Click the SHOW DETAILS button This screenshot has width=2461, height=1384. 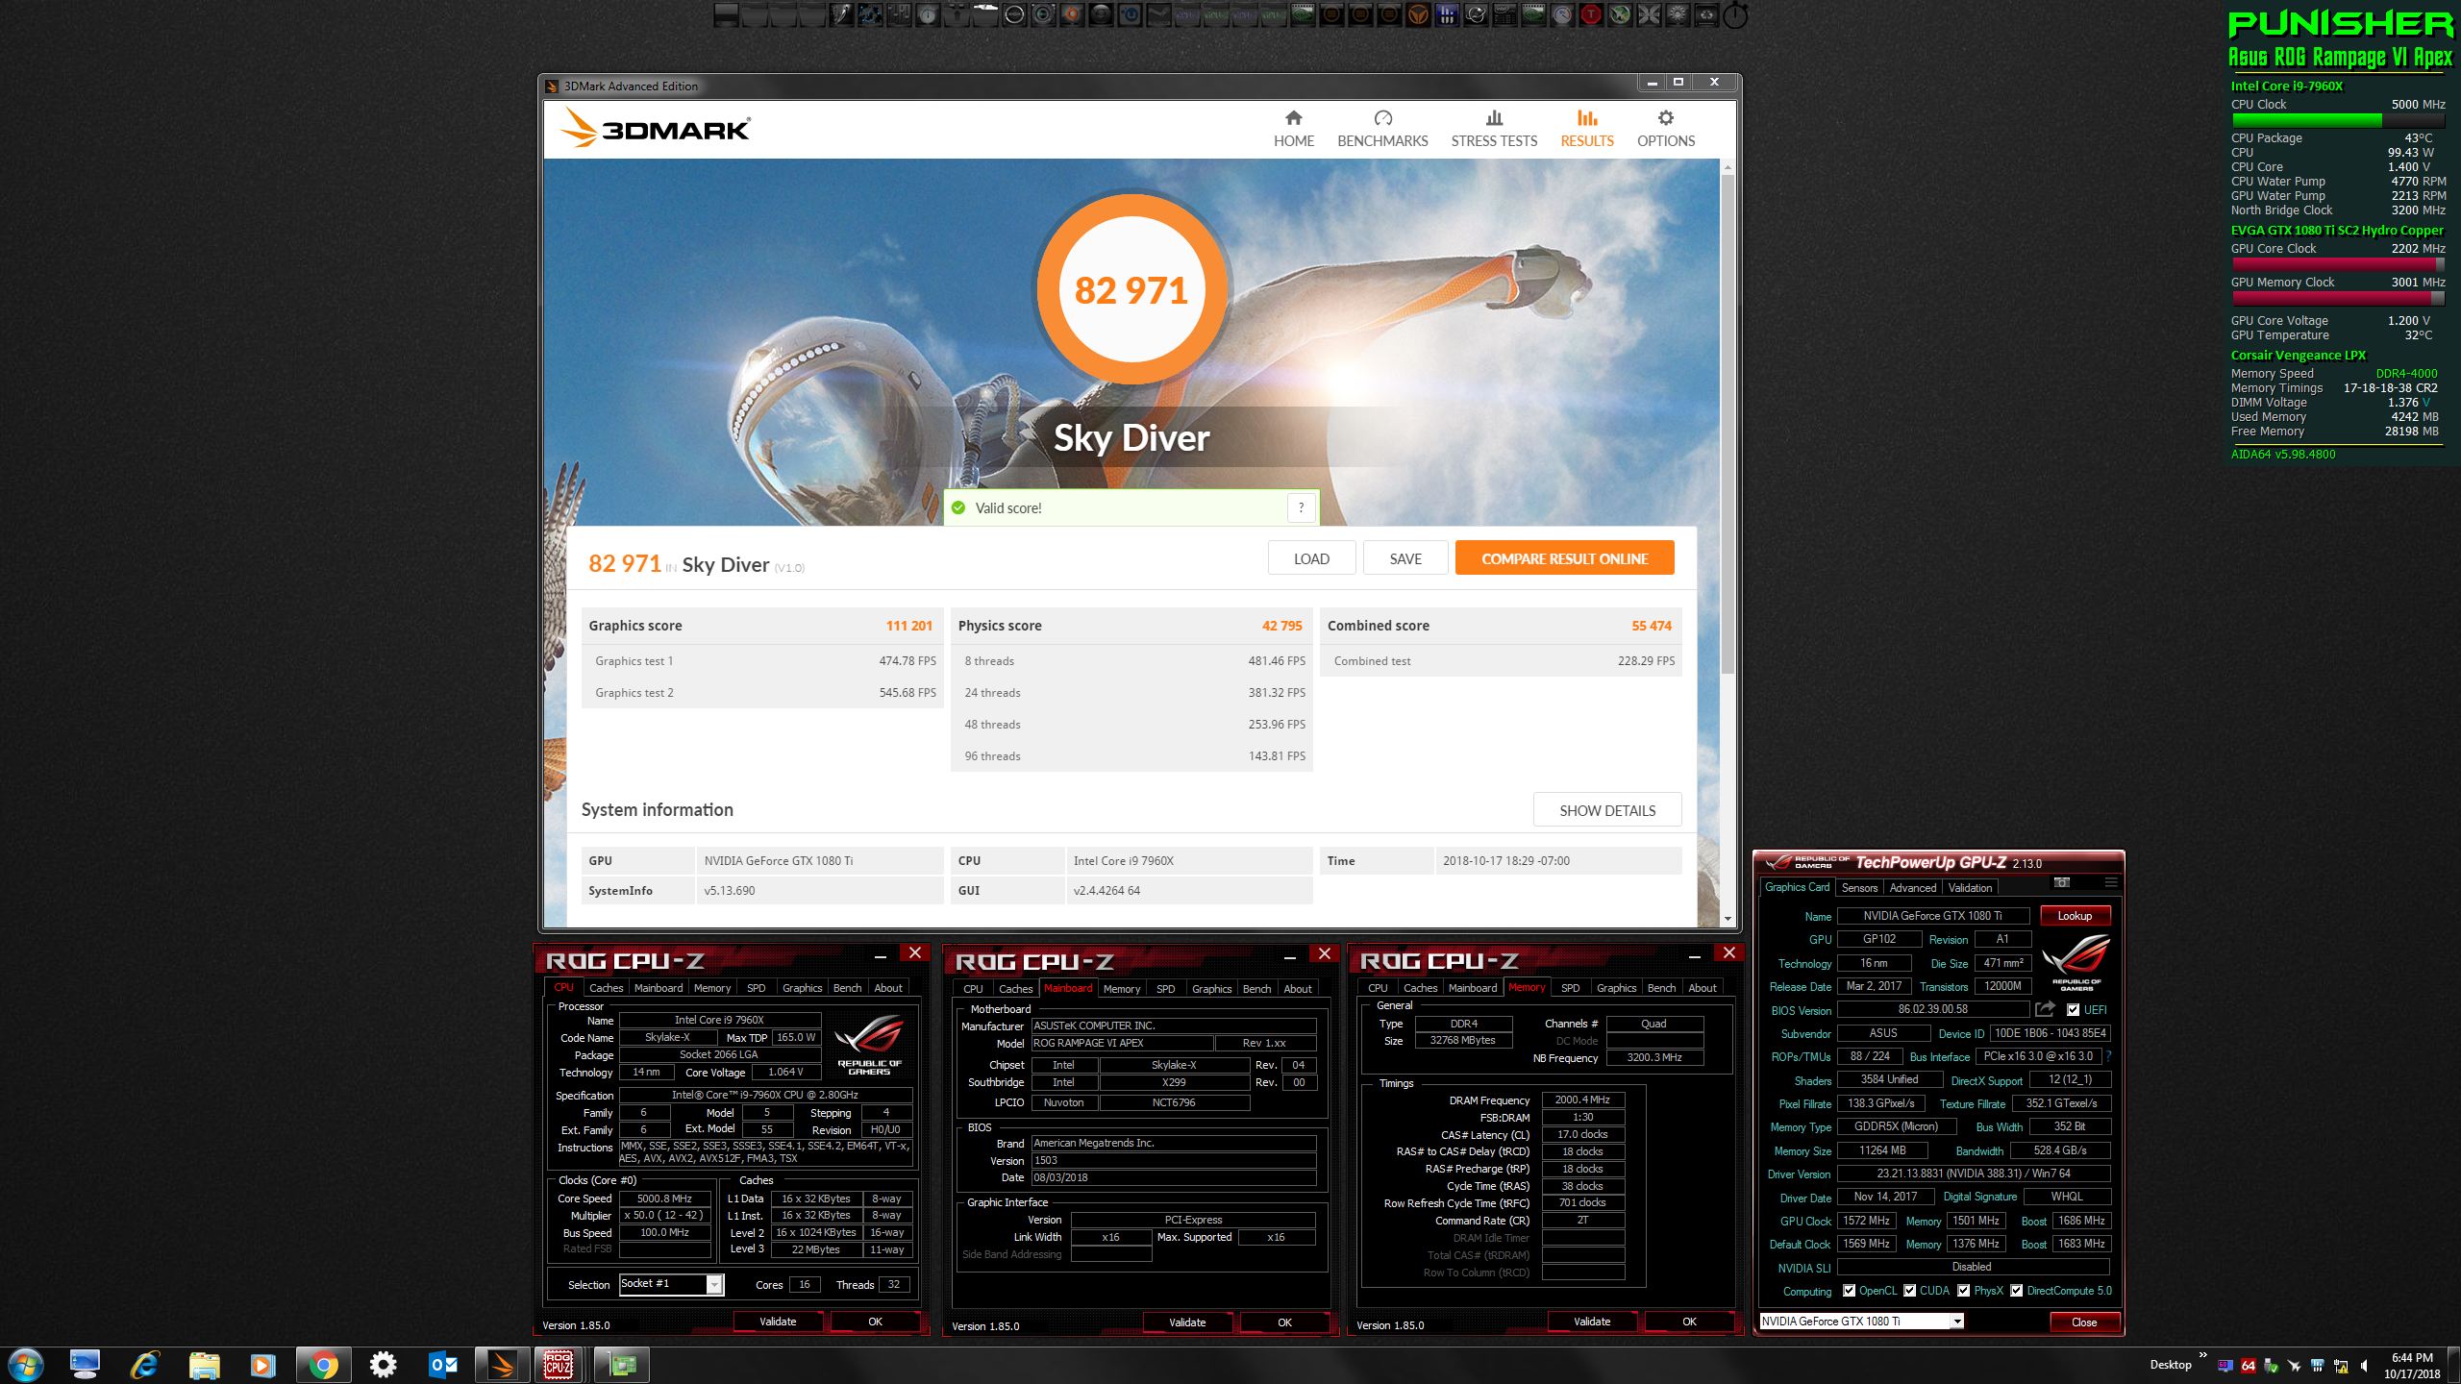pos(1607,810)
